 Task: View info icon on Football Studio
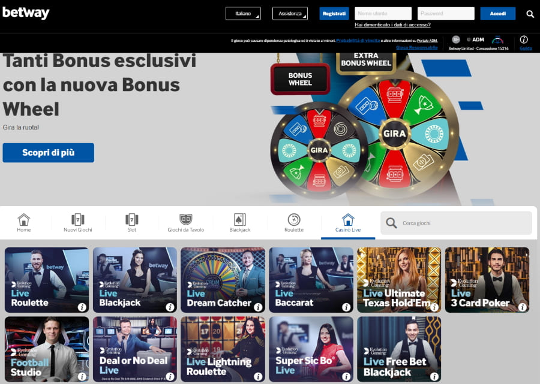coord(82,376)
